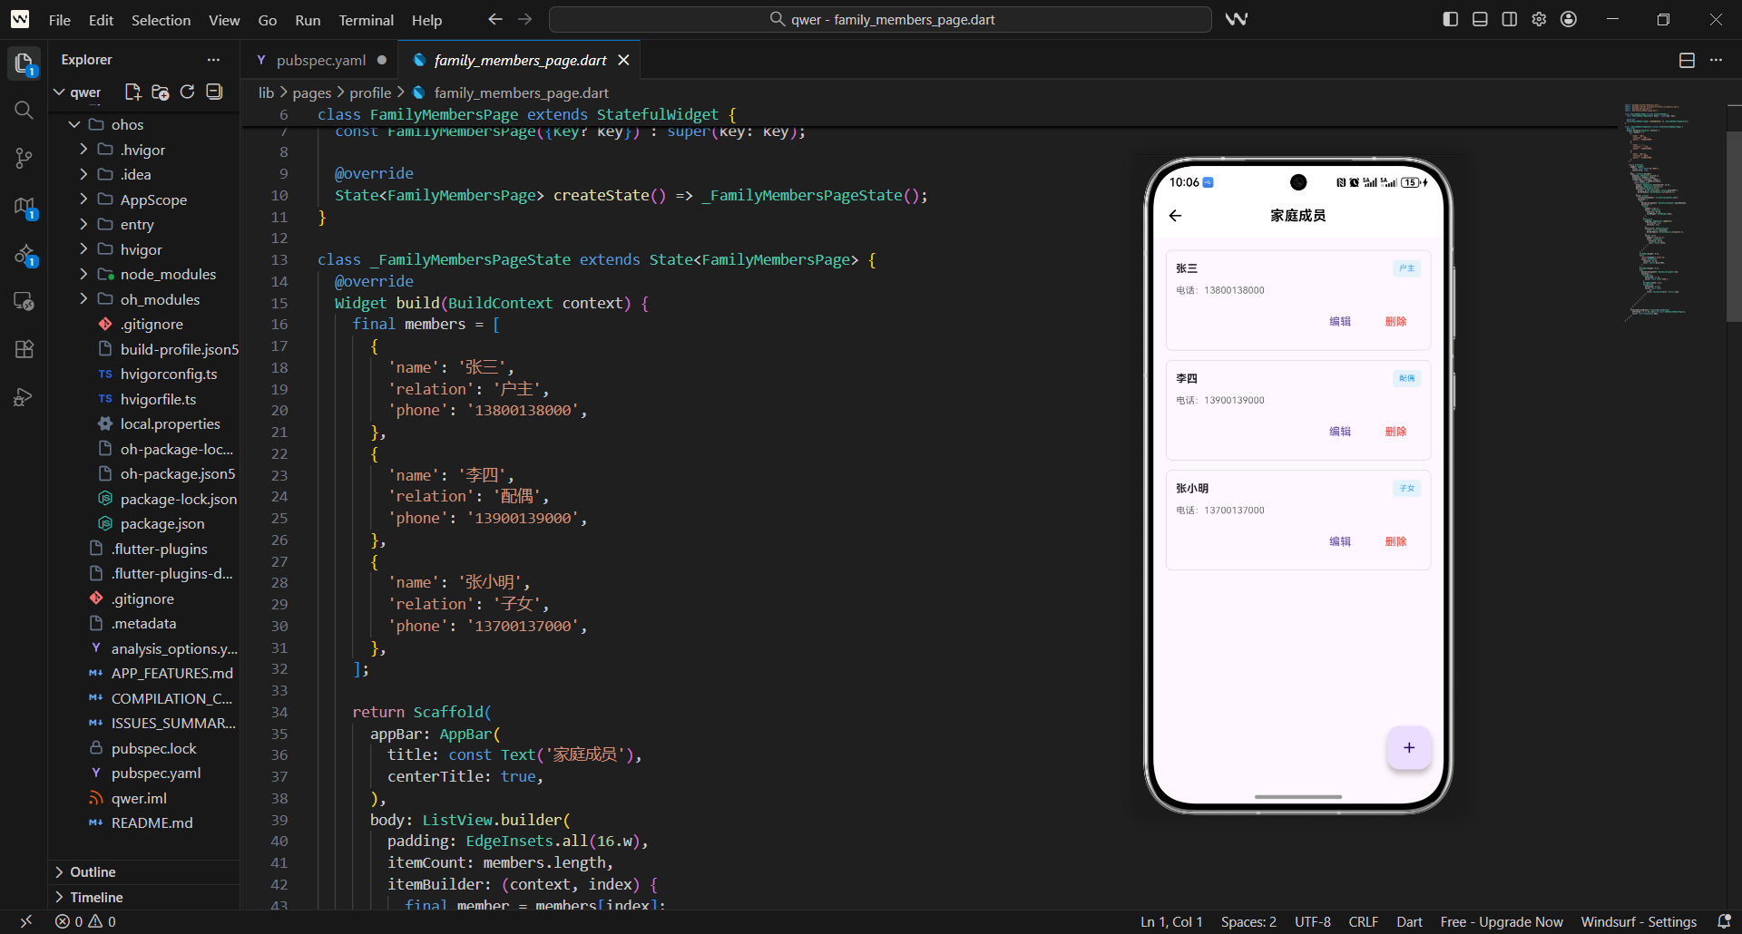Tap the back arrow in phone preview
Viewport: 1742px width, 934px height.
pyautogui.click(x=1176, y=216)
